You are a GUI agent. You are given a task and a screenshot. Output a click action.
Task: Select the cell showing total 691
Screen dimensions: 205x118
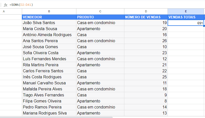[186, 23]
